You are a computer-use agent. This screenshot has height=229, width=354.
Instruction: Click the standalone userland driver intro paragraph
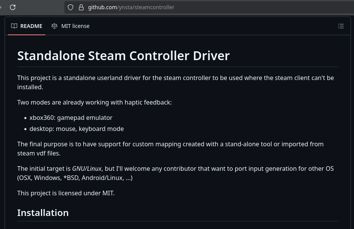175,82
